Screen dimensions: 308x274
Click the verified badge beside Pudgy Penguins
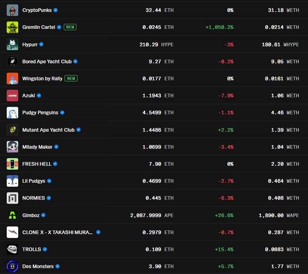pos(62,113)
